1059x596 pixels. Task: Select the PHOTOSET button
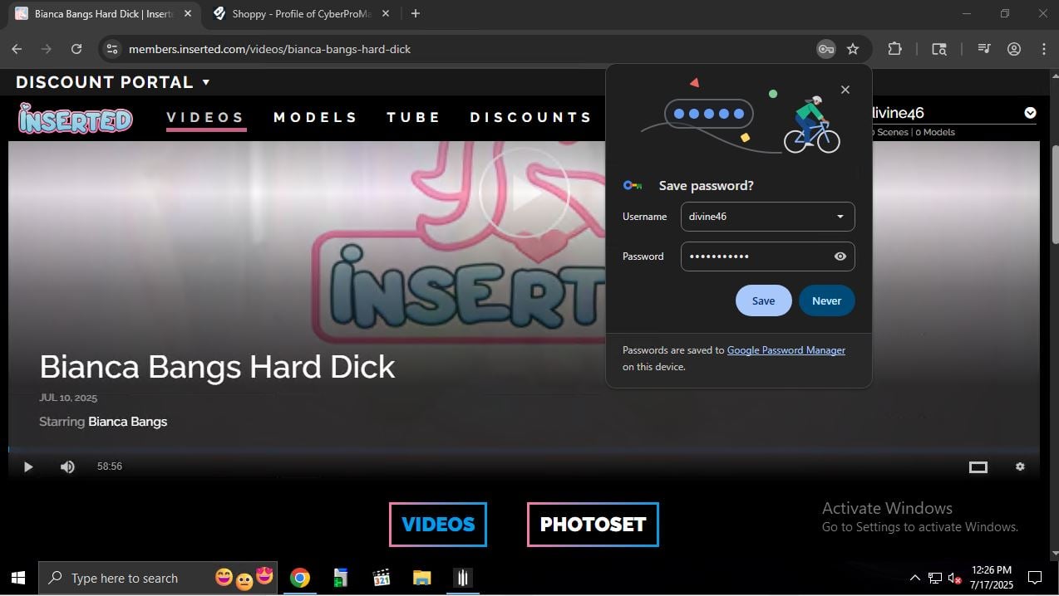pyautogui.click(x=593, y=525)
